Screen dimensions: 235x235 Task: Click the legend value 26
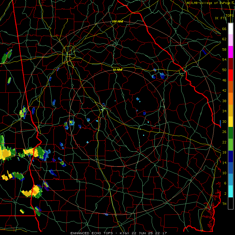[224, 132]
